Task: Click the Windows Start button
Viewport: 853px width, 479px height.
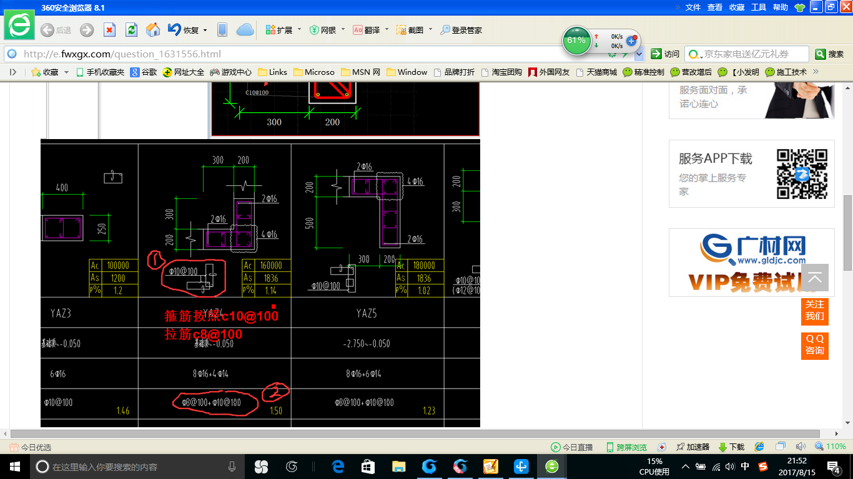Action: (x=15, y=467)
